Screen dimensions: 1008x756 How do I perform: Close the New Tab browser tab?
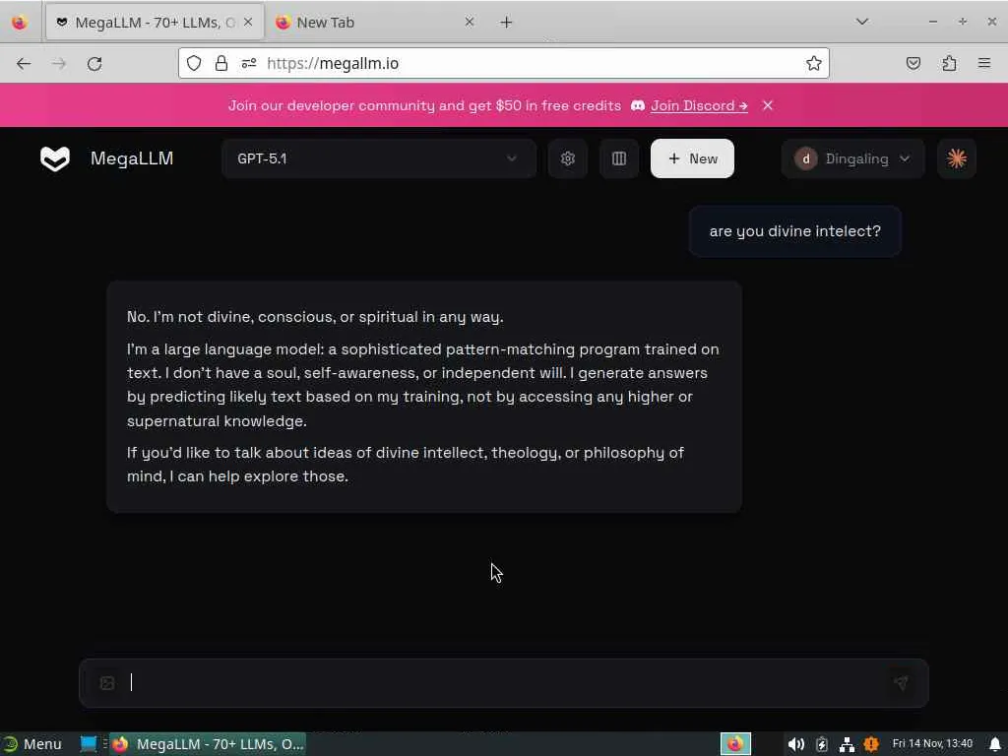coord(470,23)
